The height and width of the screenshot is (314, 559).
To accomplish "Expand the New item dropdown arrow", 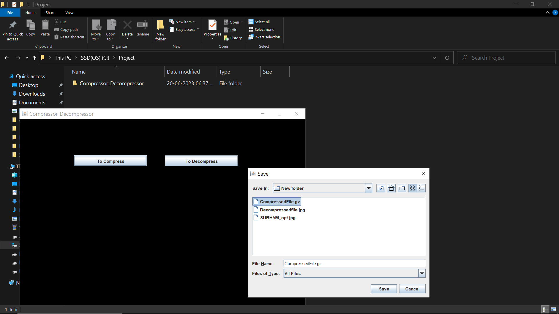I will click(x=194, y=22).
